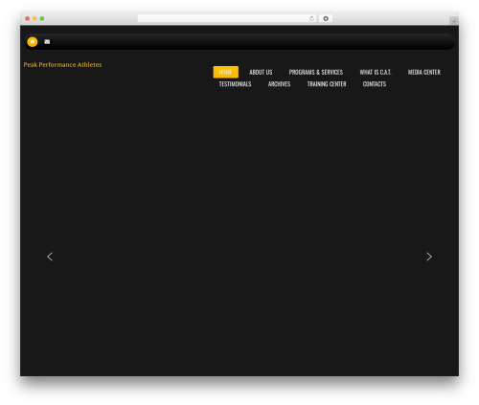Open the email envelope icon
Screen dimensions: 479x405
tap(47, 42)
